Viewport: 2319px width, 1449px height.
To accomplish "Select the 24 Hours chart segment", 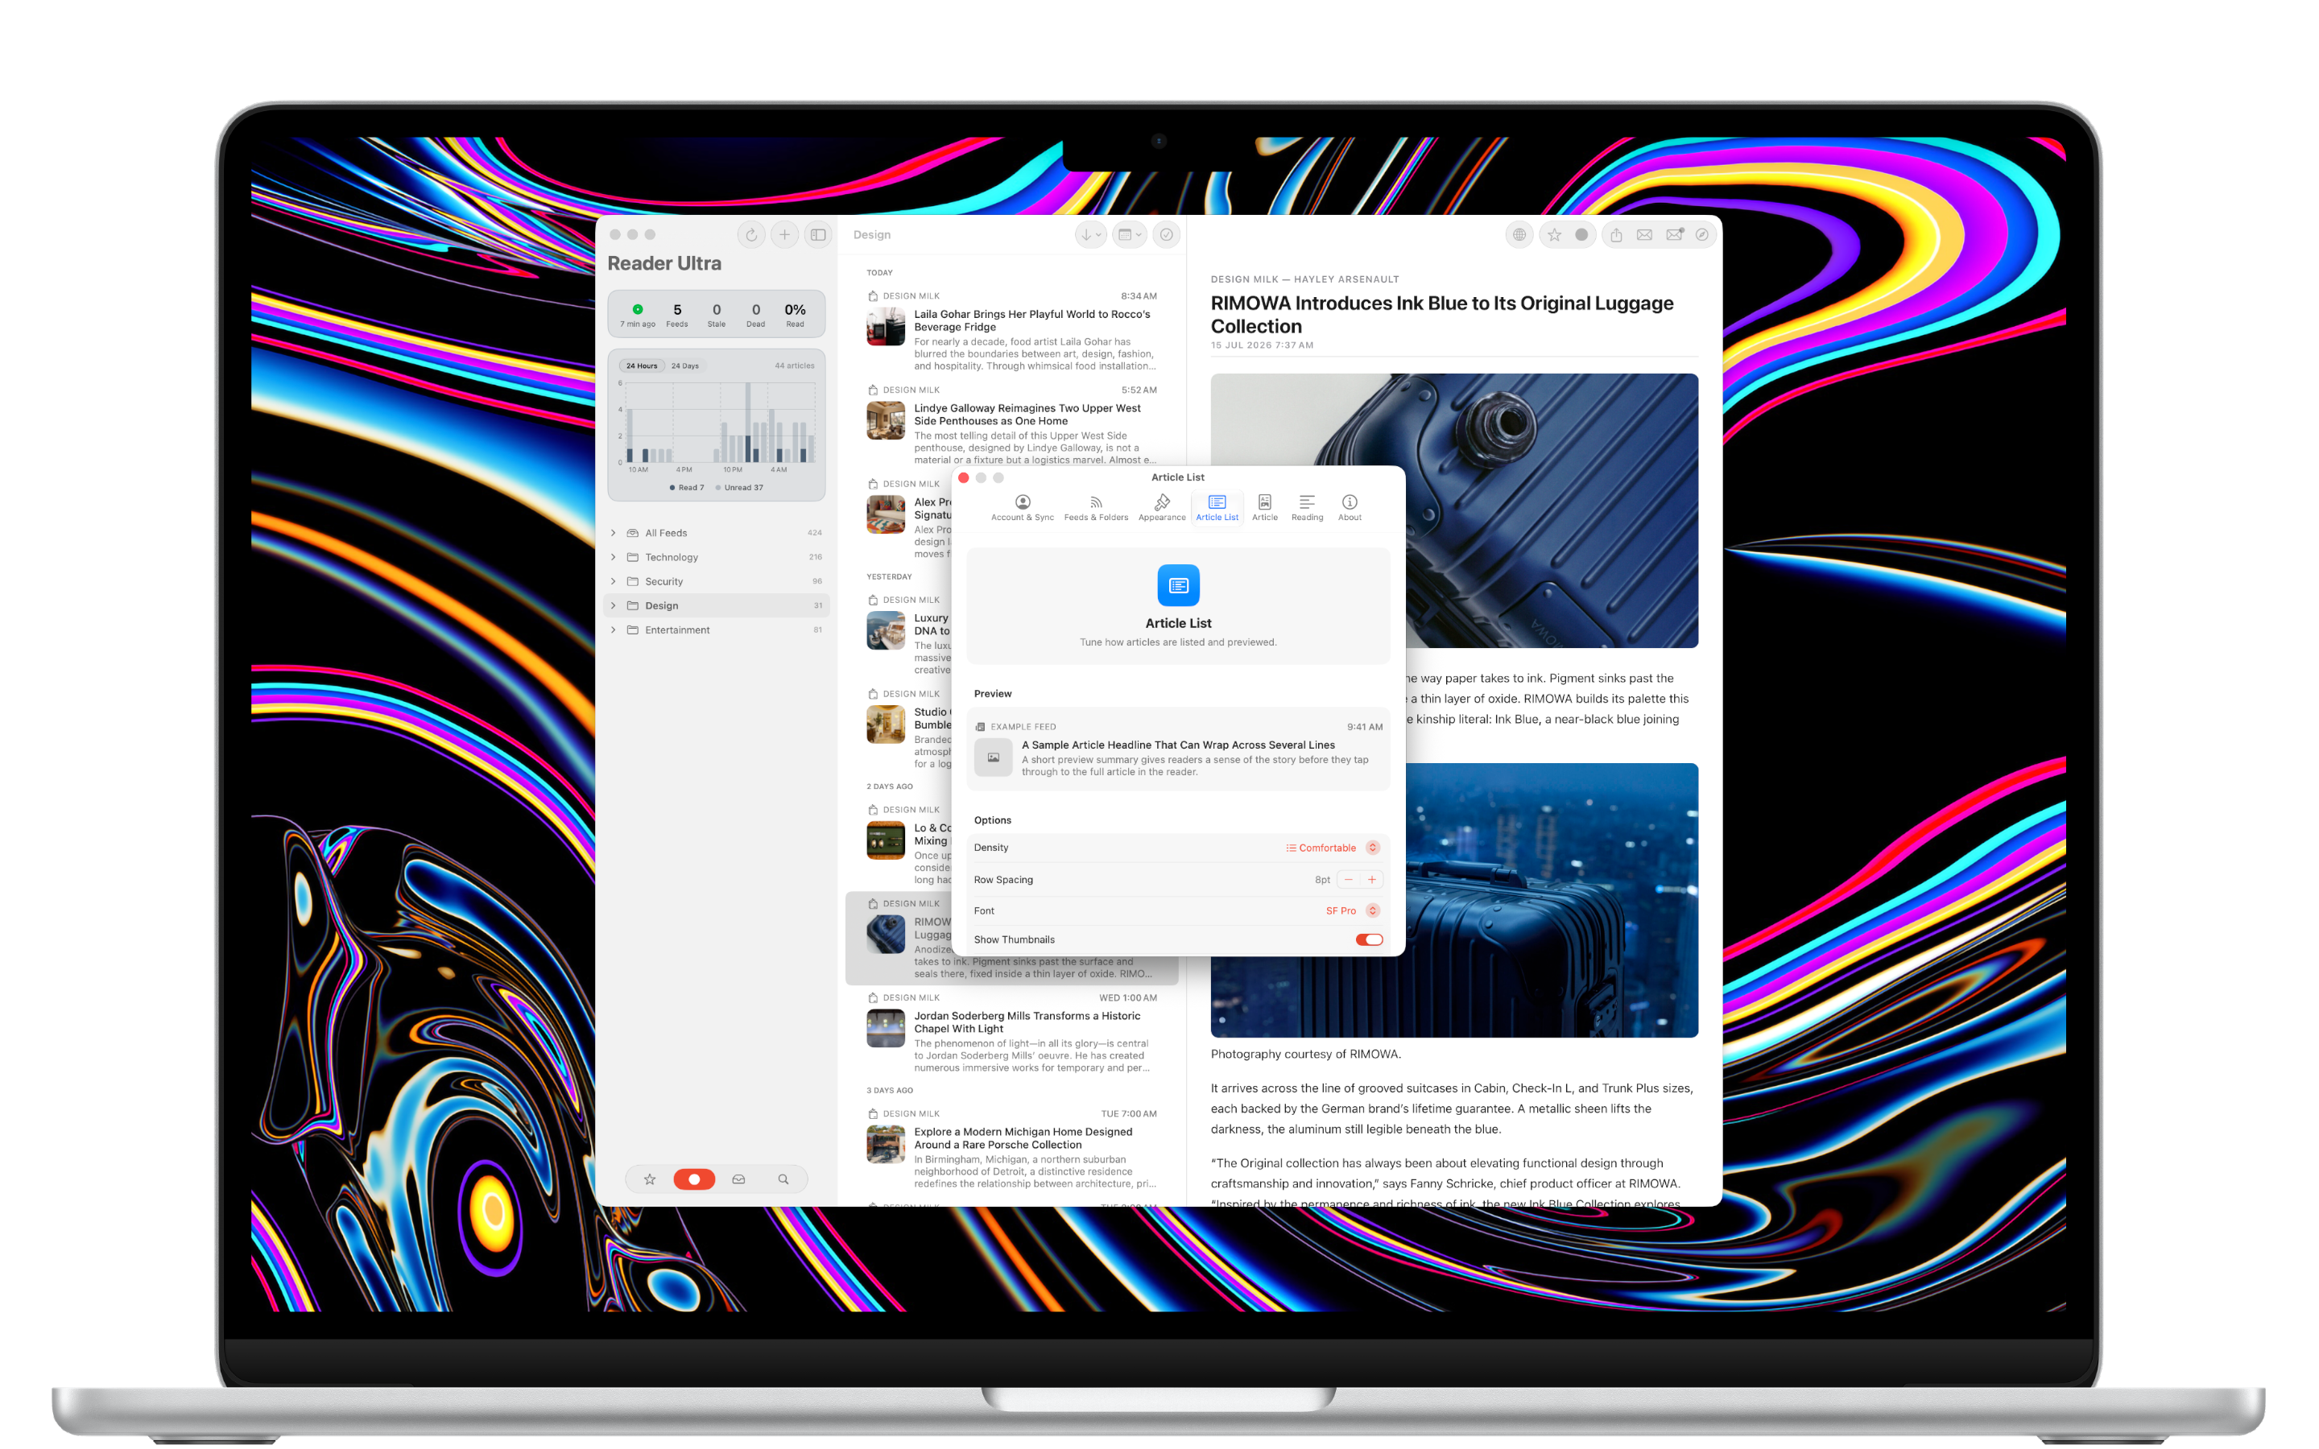I will [x=642, y=366].
